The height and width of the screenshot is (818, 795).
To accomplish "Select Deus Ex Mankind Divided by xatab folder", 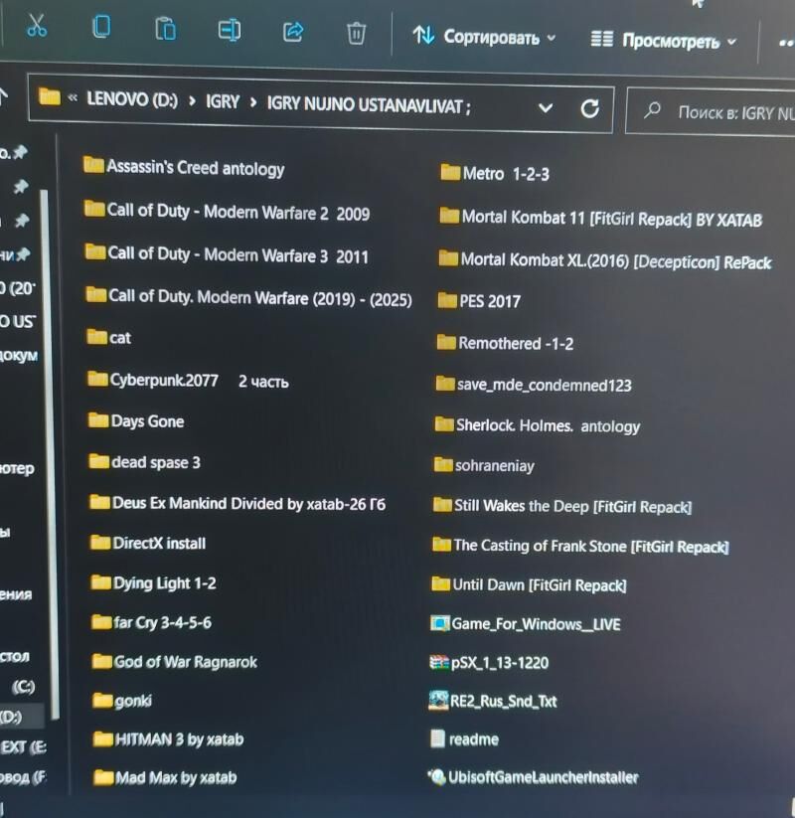I will (238, 503).
